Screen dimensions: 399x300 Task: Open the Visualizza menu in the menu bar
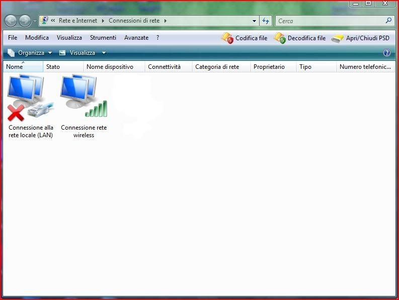pos(69,38)
